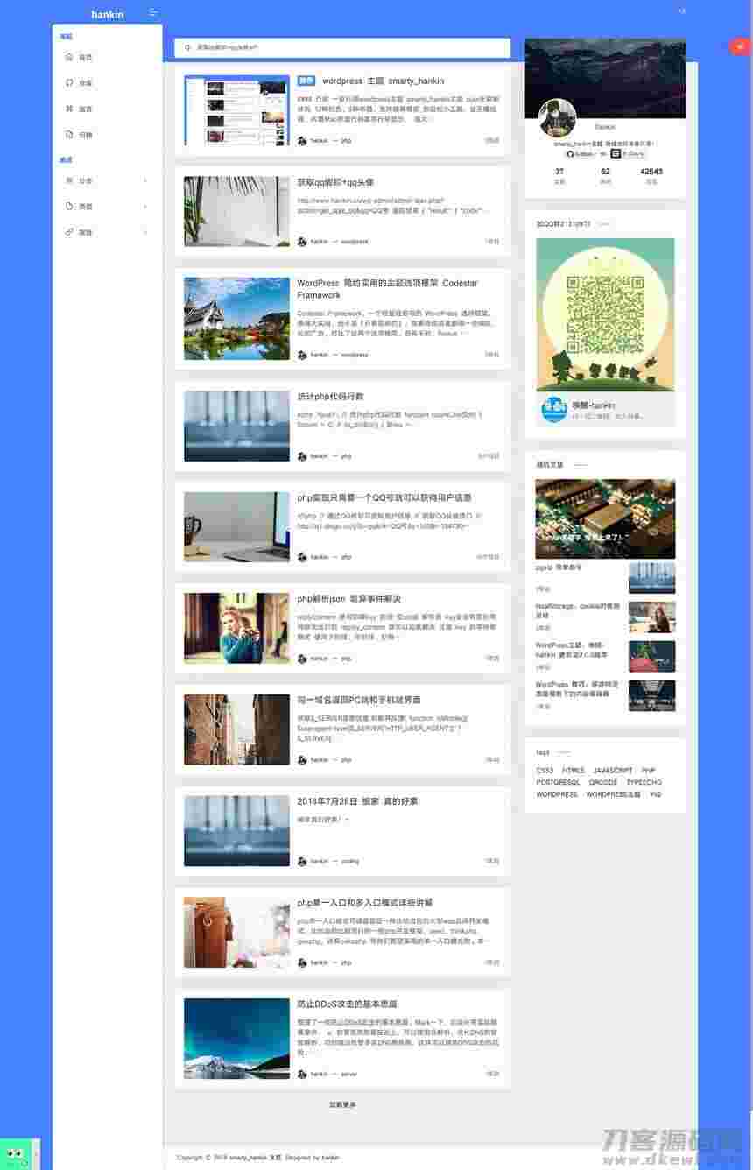Click the aurora thumbnail of the DDoS post

236,1039
